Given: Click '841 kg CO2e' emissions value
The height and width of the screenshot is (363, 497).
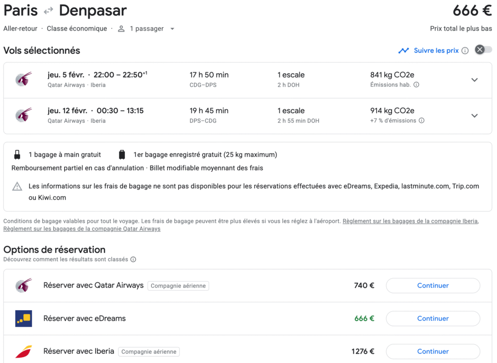Looking at the screenshot, I should (392, 75).
